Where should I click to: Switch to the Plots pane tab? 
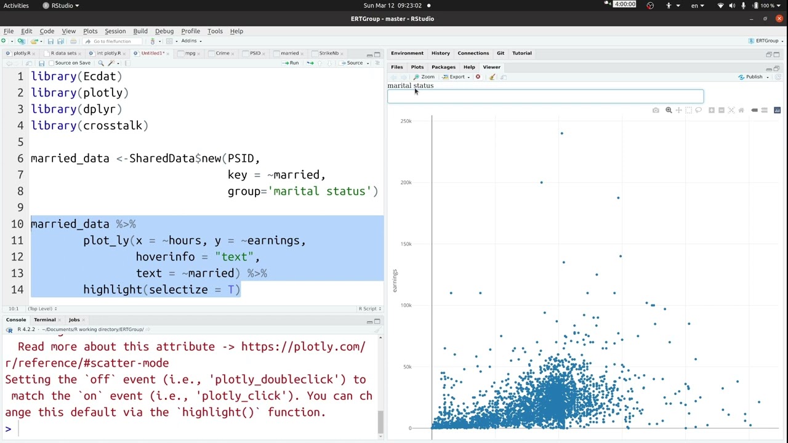[417, 67]
